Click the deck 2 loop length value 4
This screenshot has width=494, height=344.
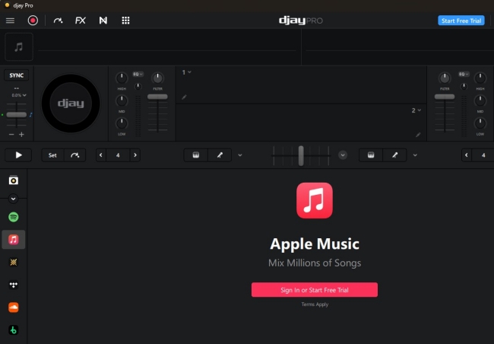(483, 155)
